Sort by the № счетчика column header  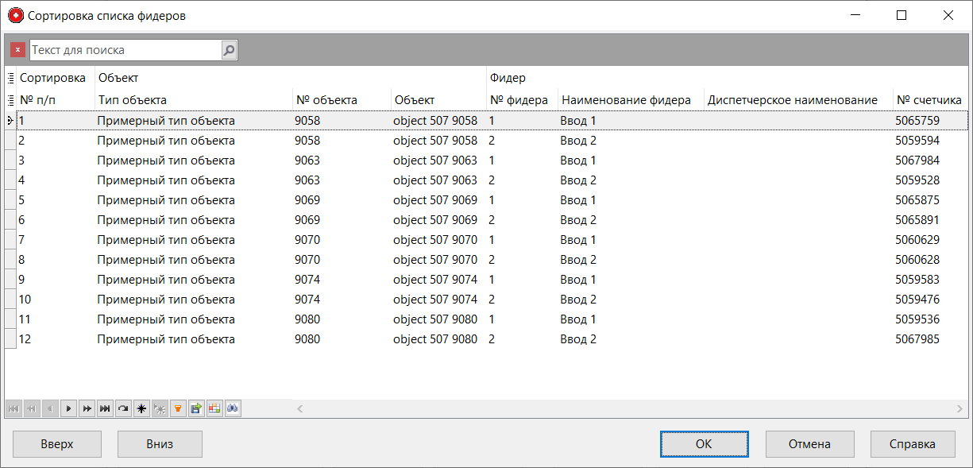pos(929,100)
